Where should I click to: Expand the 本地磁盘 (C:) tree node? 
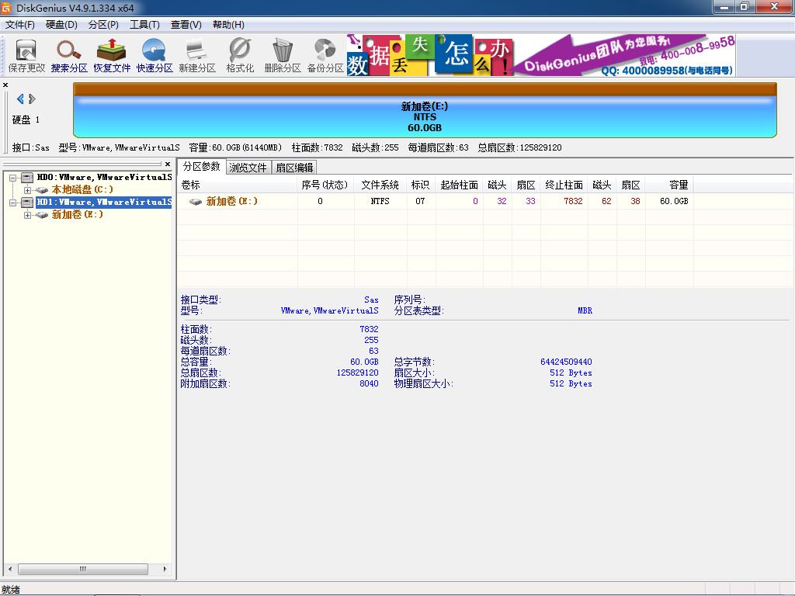point(27,190)
